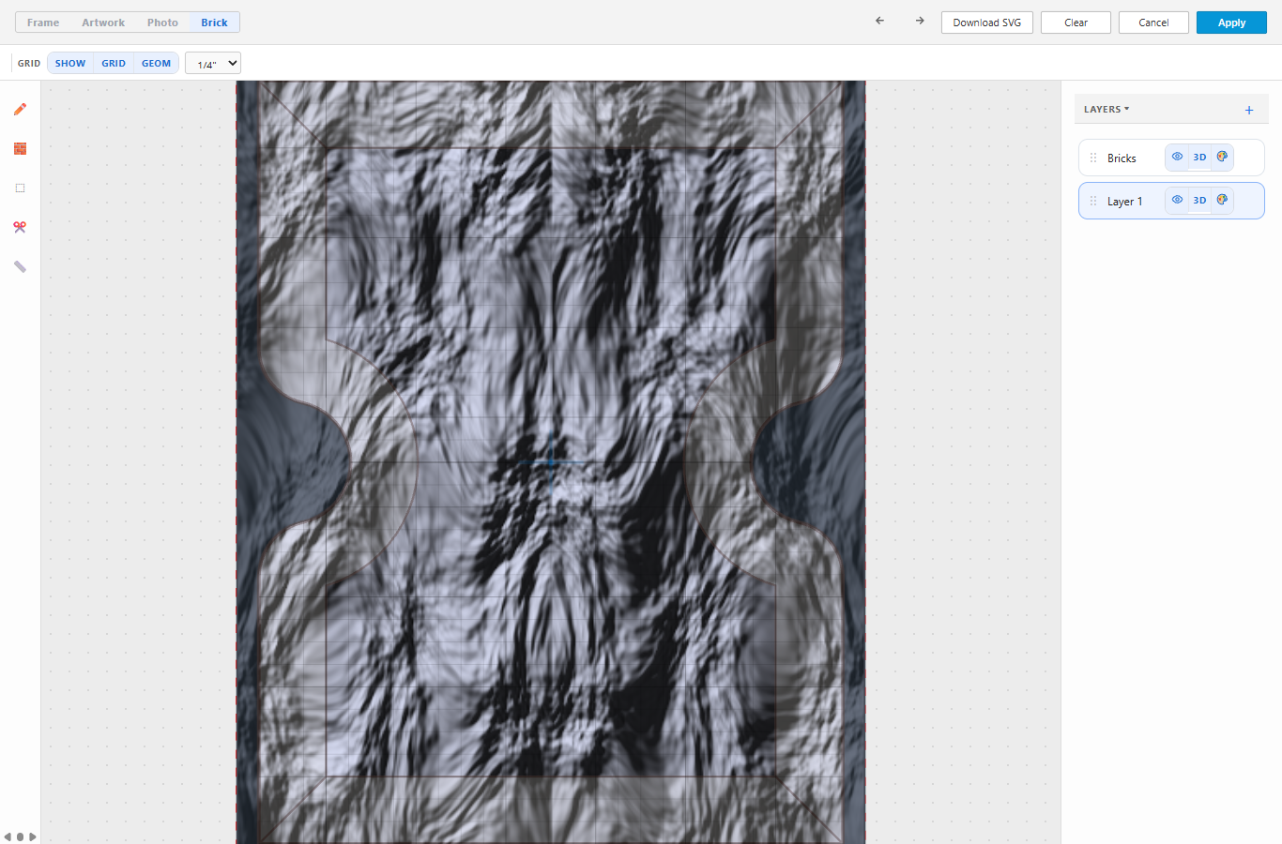
Task: Grab the Bricks layer drag handle
Action: (x=1093, y=158)
